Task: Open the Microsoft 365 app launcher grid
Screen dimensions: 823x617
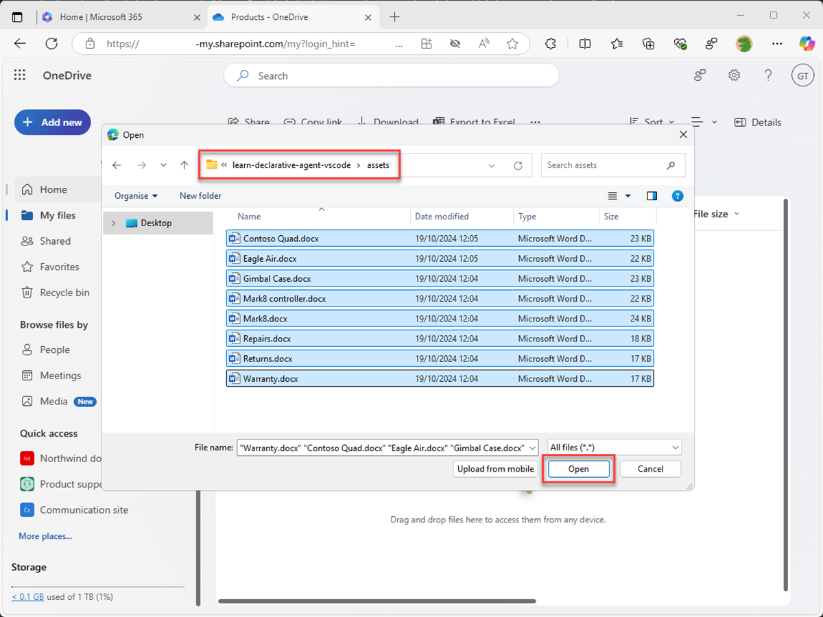Action: (19, 75)
